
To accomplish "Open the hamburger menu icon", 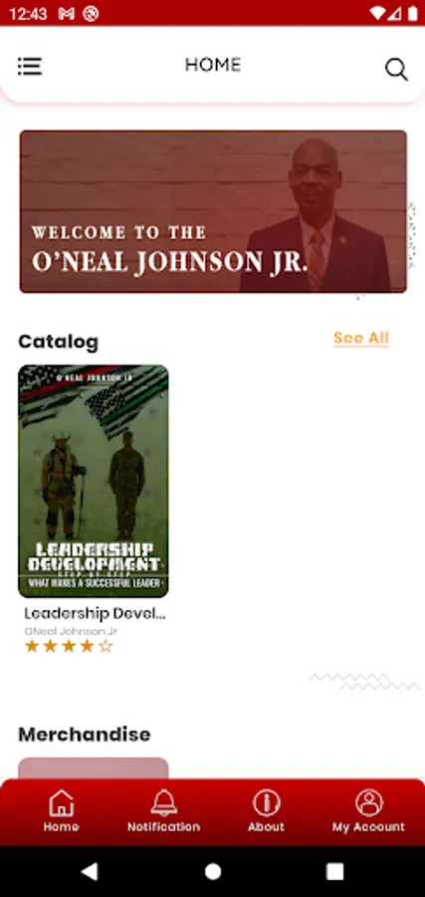I will [x=30, y=67].
